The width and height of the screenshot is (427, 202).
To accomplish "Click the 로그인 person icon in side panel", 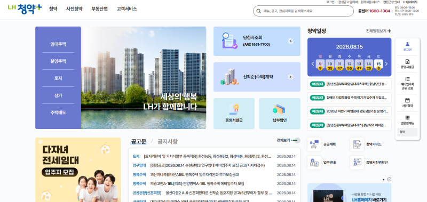I will click(407, 44).
